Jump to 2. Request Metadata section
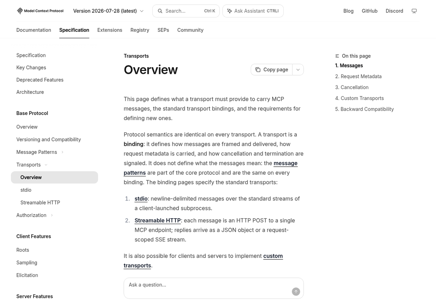The width and height of the screenshot is (436, 307). click(x=359, y=76)
